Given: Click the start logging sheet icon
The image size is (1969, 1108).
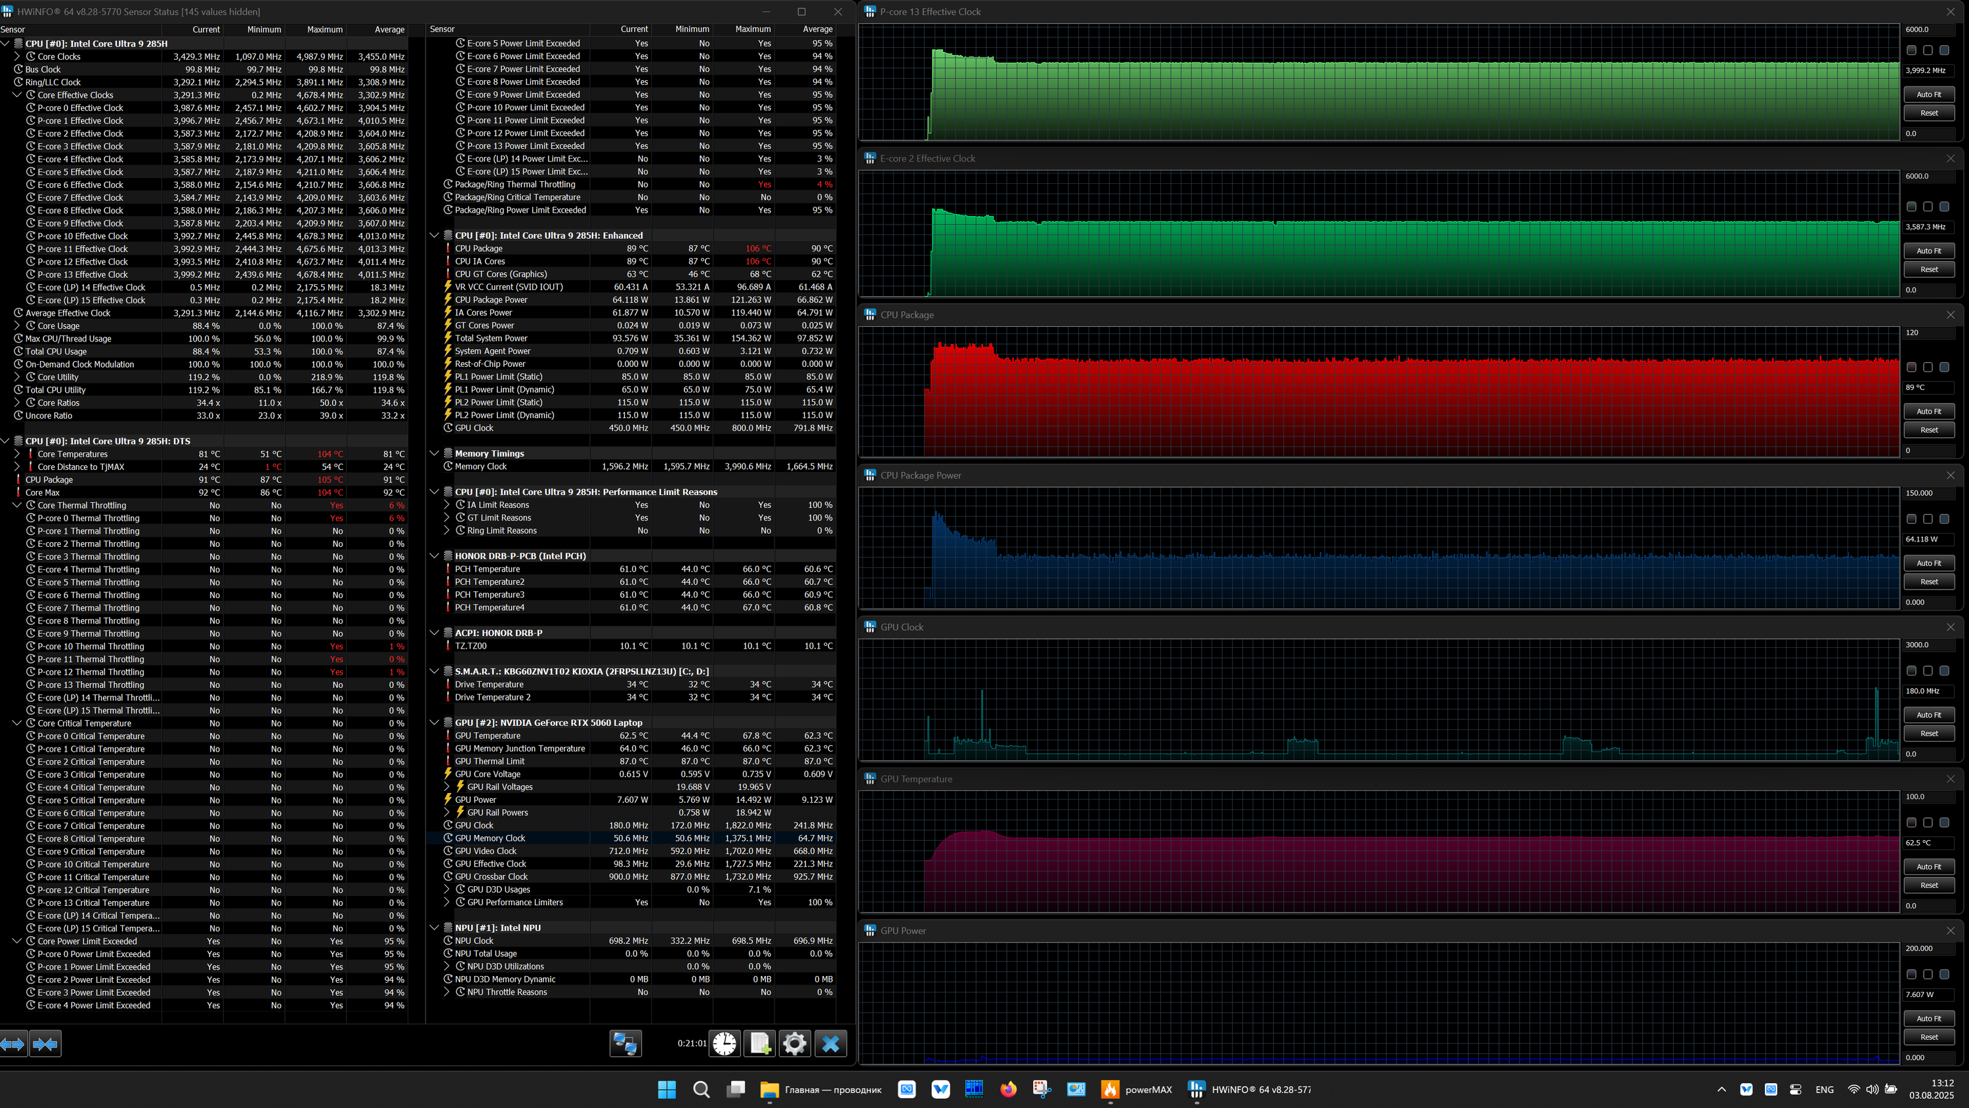Looking at the screenshot, I should point(760,1043).
